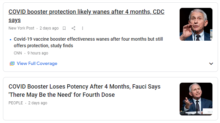The height and width of the screenshot is (123, 220).
Task: Expand the first news card with chevron arrow
Action: (x=211, y=64)
